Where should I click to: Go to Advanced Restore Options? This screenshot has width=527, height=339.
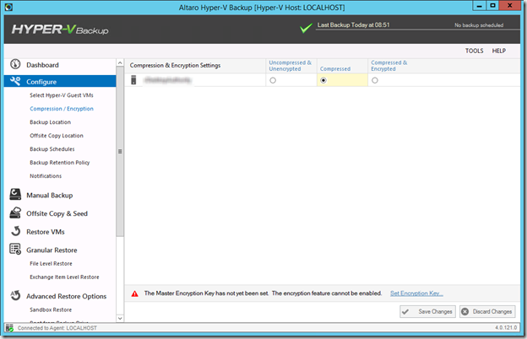click(x=66, y=296)
